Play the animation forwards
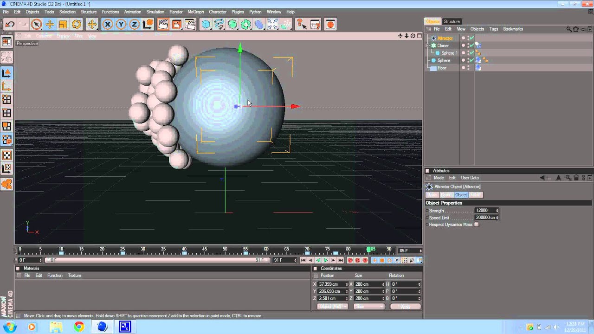594x334 pixels. coord(325,260)
